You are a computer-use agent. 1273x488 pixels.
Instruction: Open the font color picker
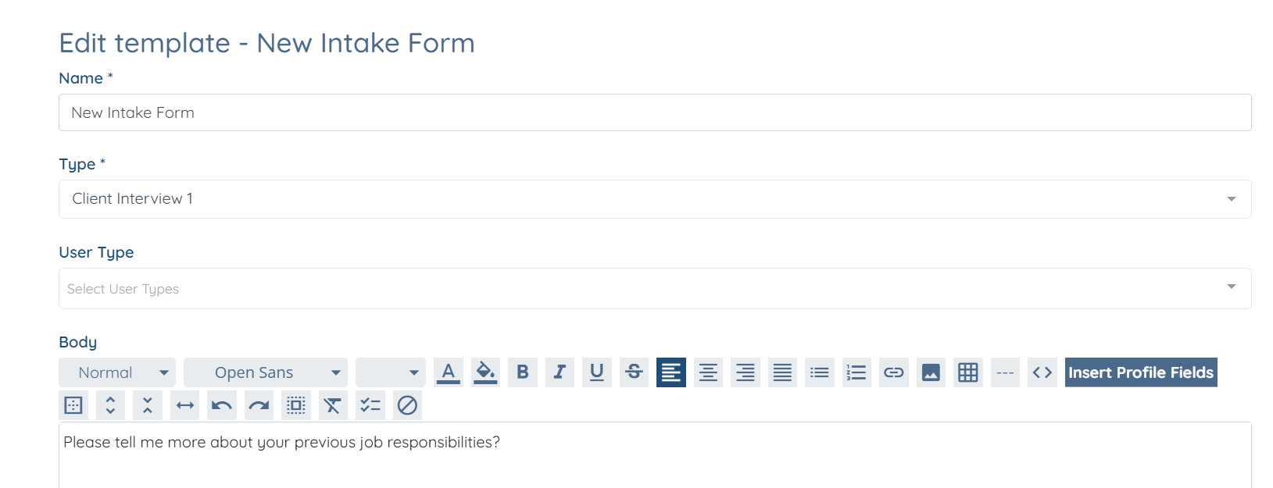[x=448, y=372]
